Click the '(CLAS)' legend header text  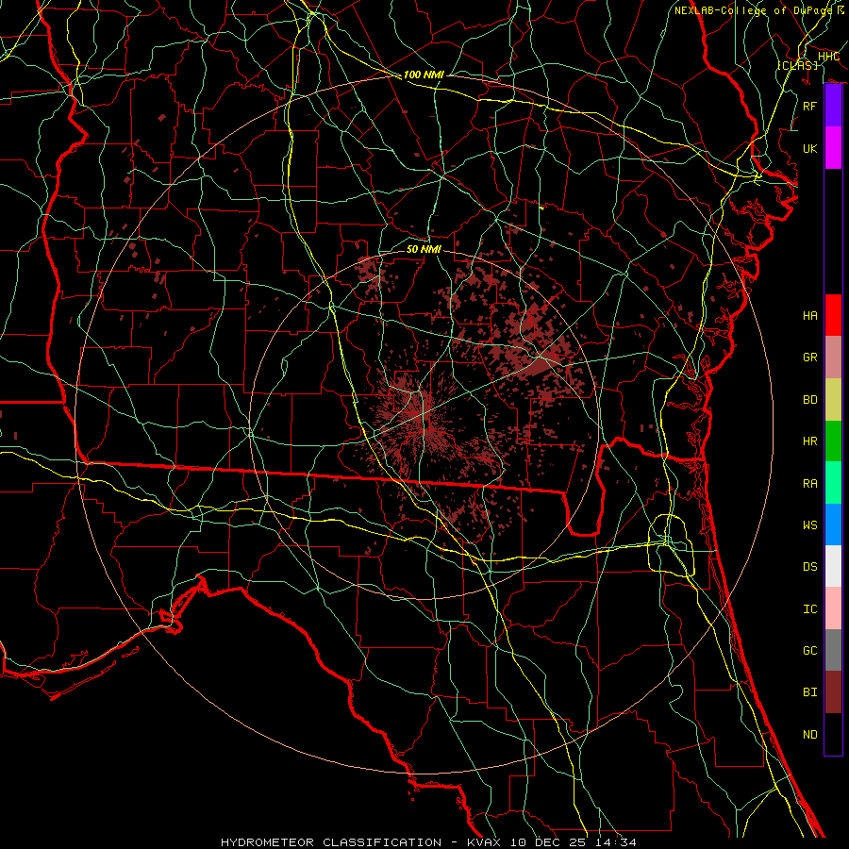click(x=797, y=65)
